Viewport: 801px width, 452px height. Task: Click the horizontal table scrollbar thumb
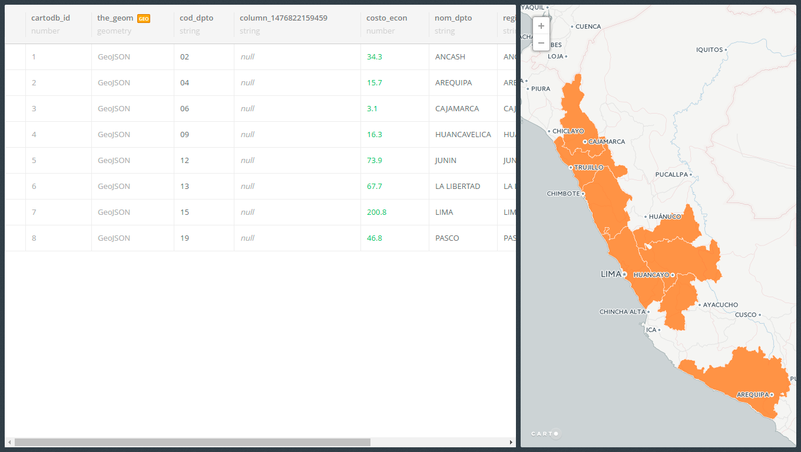[x=193, y=442]
